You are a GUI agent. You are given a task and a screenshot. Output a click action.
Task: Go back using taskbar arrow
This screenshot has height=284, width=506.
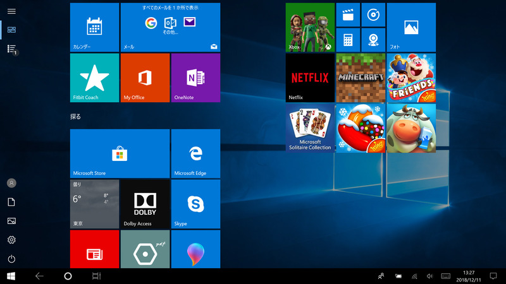[39, 276]
